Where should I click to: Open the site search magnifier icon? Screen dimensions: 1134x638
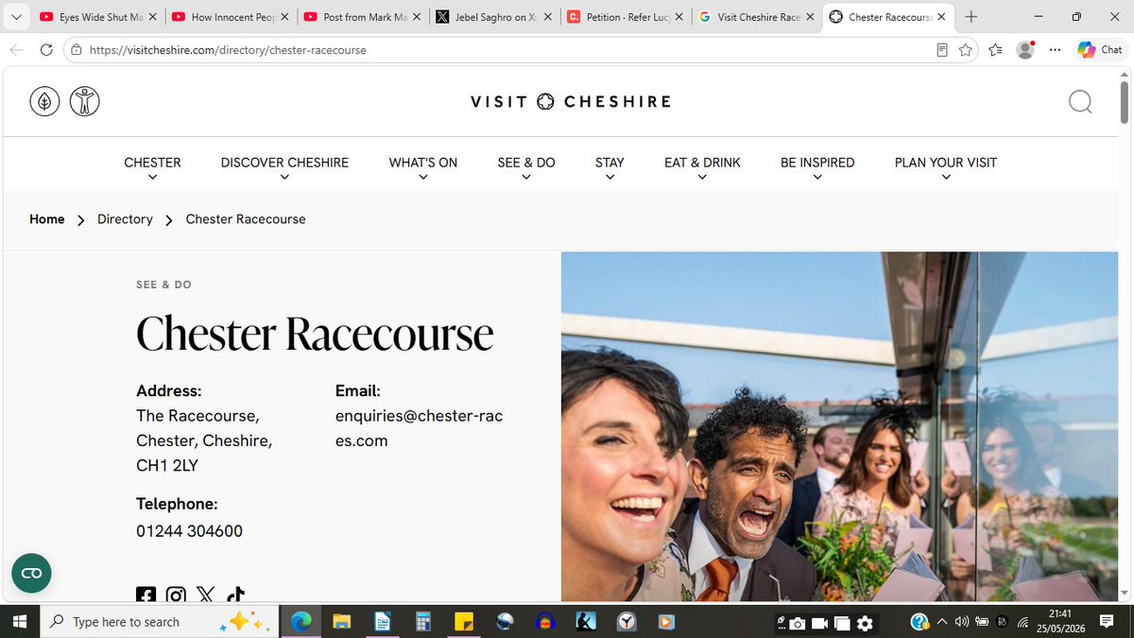coord(1080,101)
